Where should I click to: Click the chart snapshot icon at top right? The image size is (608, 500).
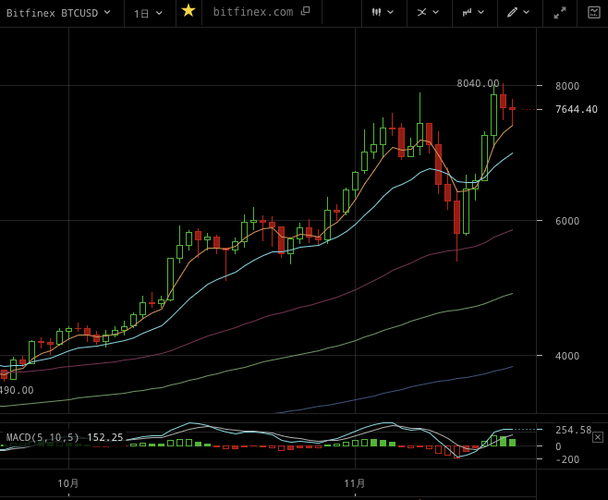click(593, 12)
